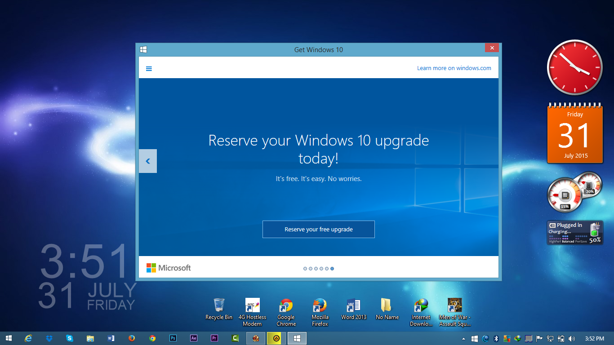Click the orange calendar gadget
Viewport: 614px width, 345px height.
(x=575, y=133)
